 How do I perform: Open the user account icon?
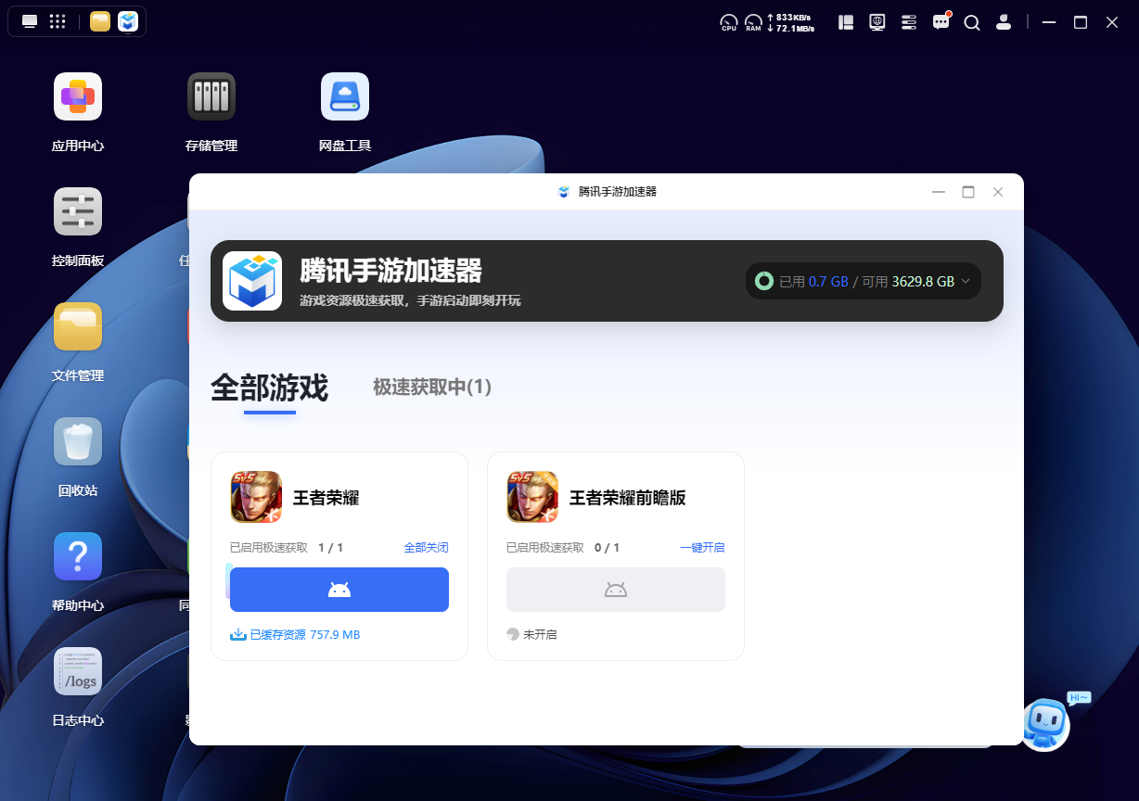click(x=1003, y=22)
